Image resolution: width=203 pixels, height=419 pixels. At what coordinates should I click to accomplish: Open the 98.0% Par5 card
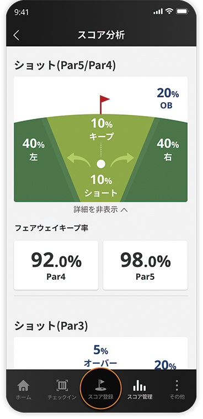coord(145,265)
